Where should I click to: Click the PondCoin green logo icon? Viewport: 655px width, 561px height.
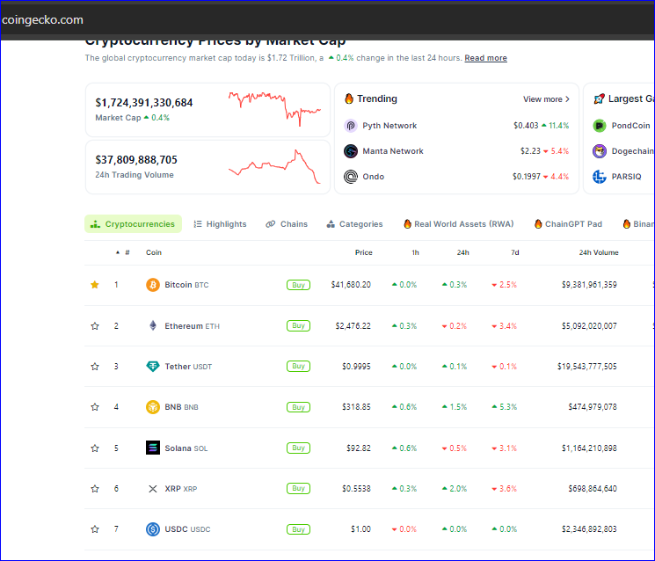[x=600, y=126]
